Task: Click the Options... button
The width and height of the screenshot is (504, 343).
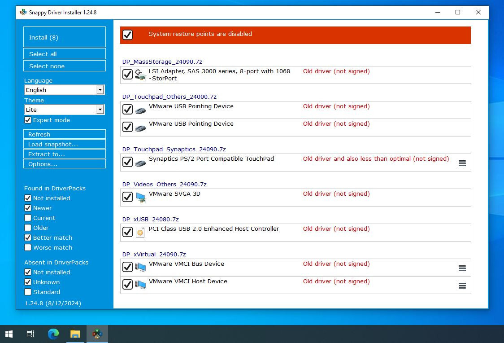Action: click(64, 164)
